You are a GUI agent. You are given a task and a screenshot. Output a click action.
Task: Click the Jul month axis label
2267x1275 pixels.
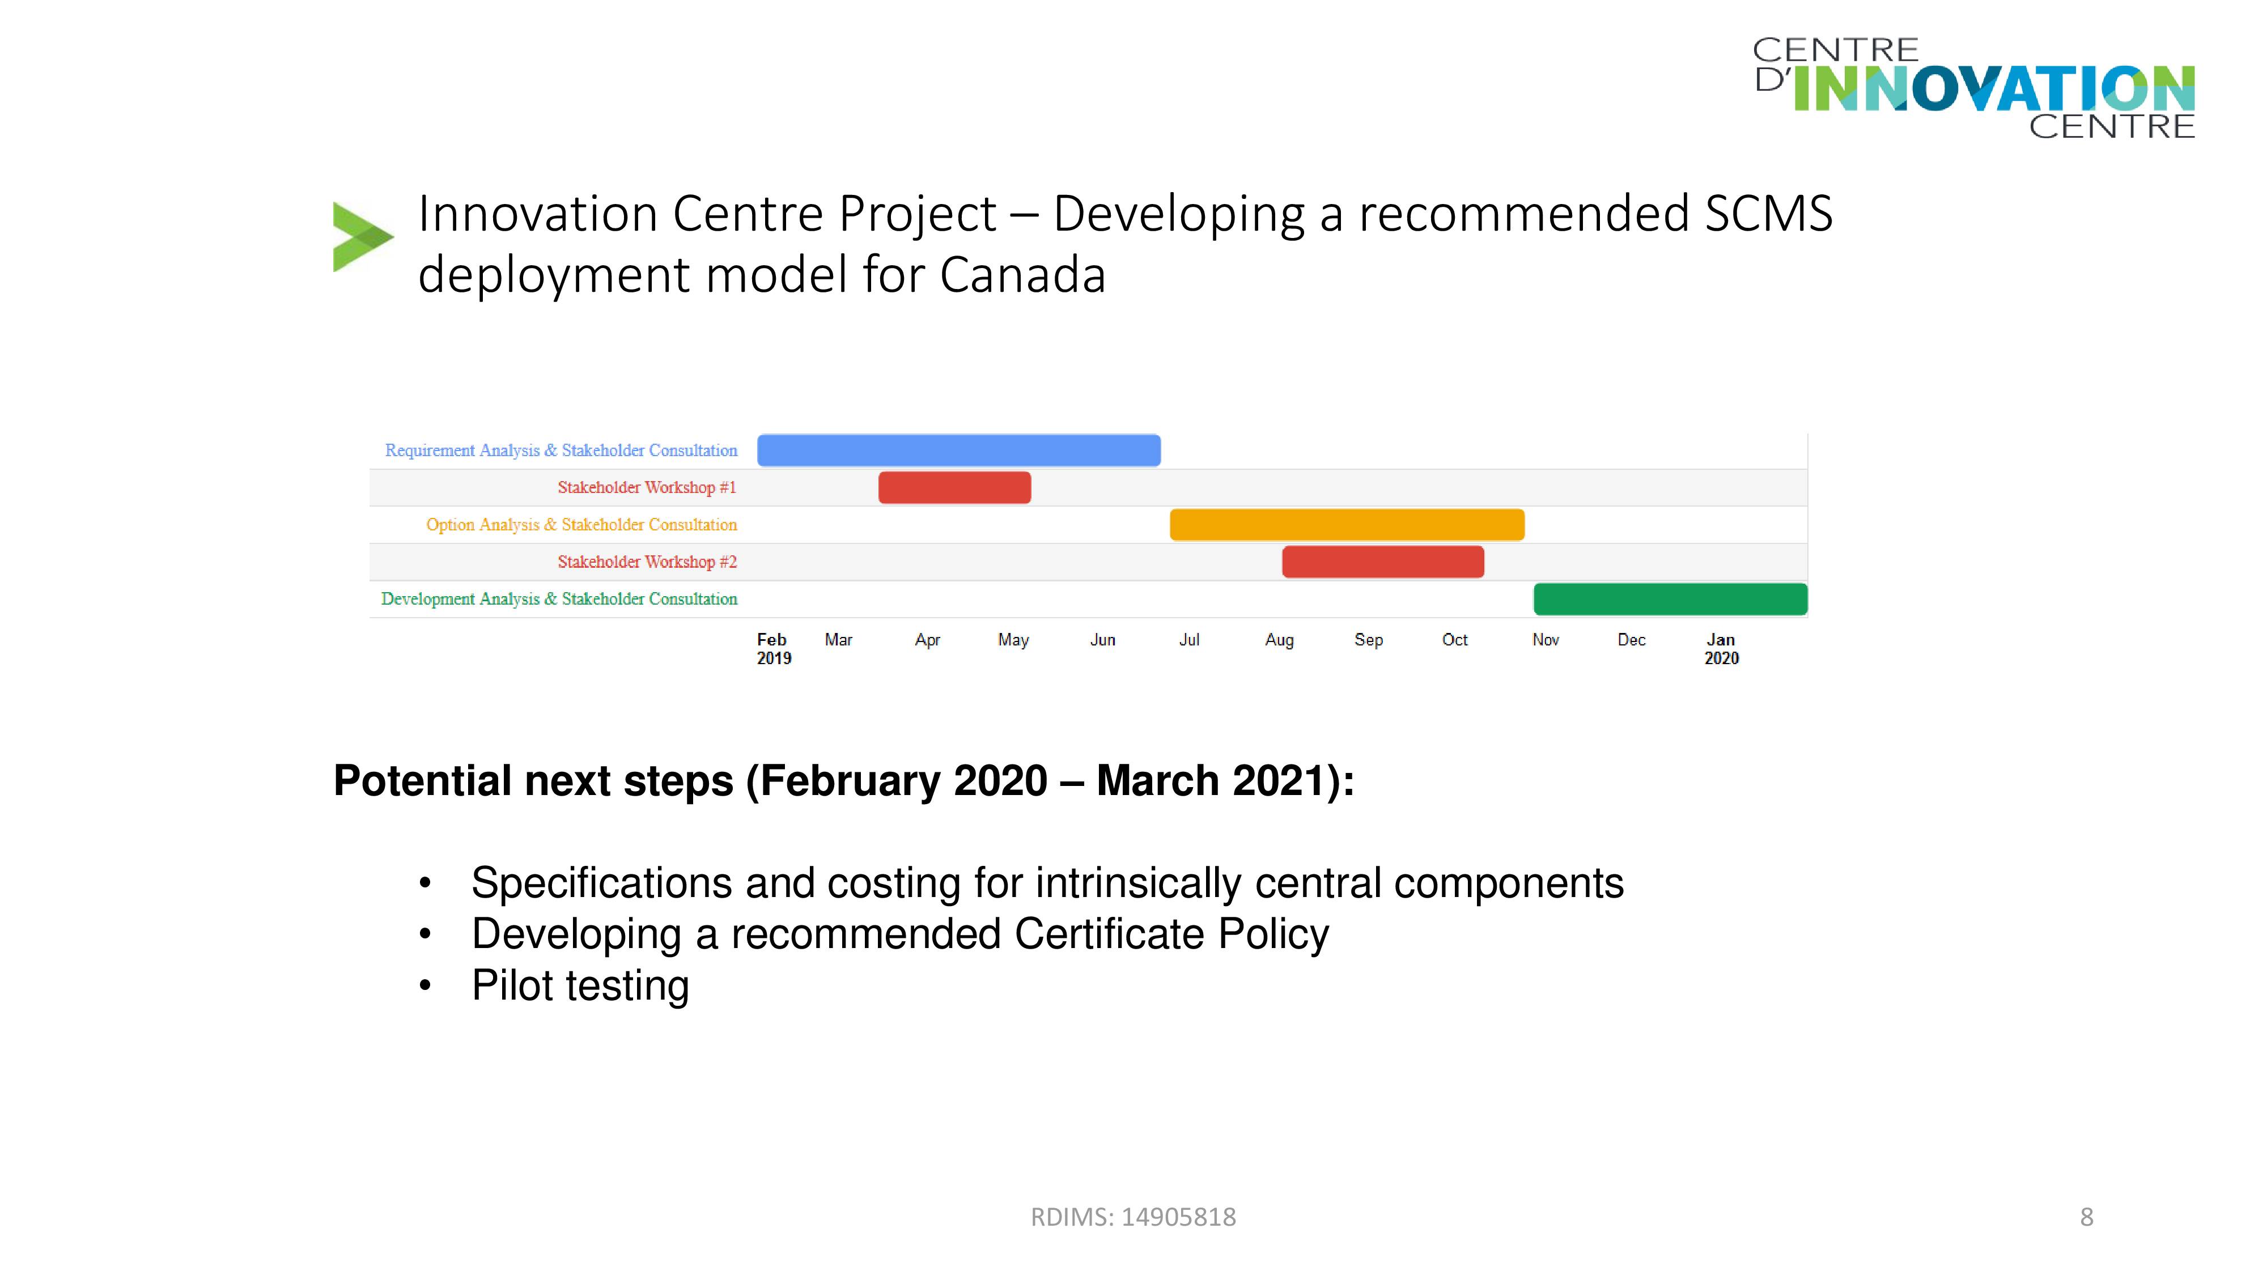click(x=1189, y=640)
